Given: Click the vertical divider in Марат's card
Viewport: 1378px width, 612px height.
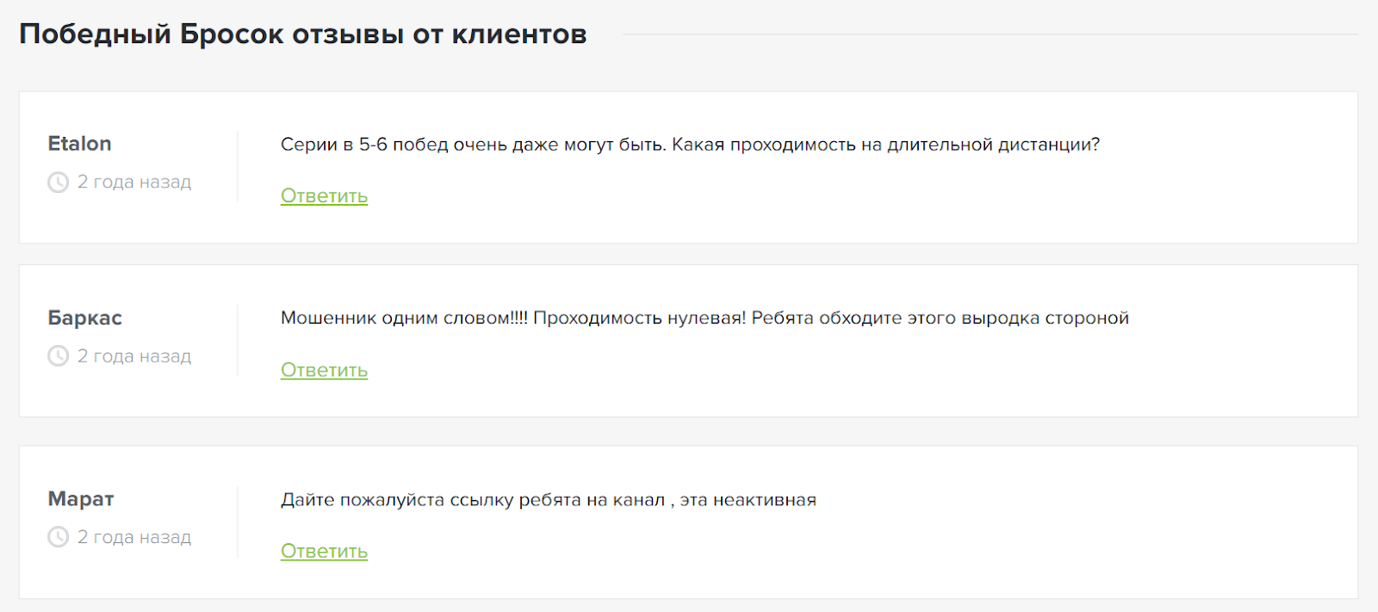Looking at the screenshot, I should click(238, 522).
